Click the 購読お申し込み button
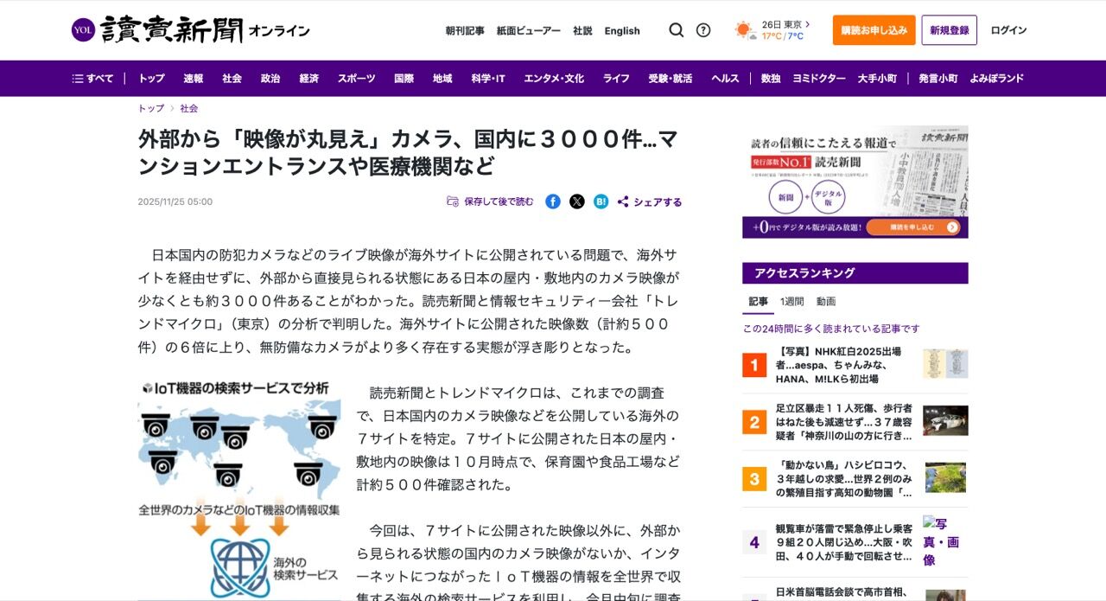 874,30
